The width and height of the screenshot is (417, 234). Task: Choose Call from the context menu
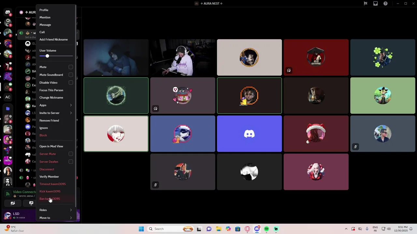(x=56, y=32)
